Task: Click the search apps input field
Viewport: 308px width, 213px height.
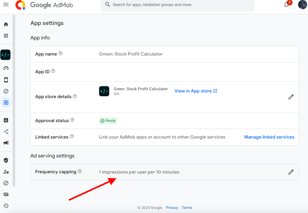Action: click(x=177, y=5)
